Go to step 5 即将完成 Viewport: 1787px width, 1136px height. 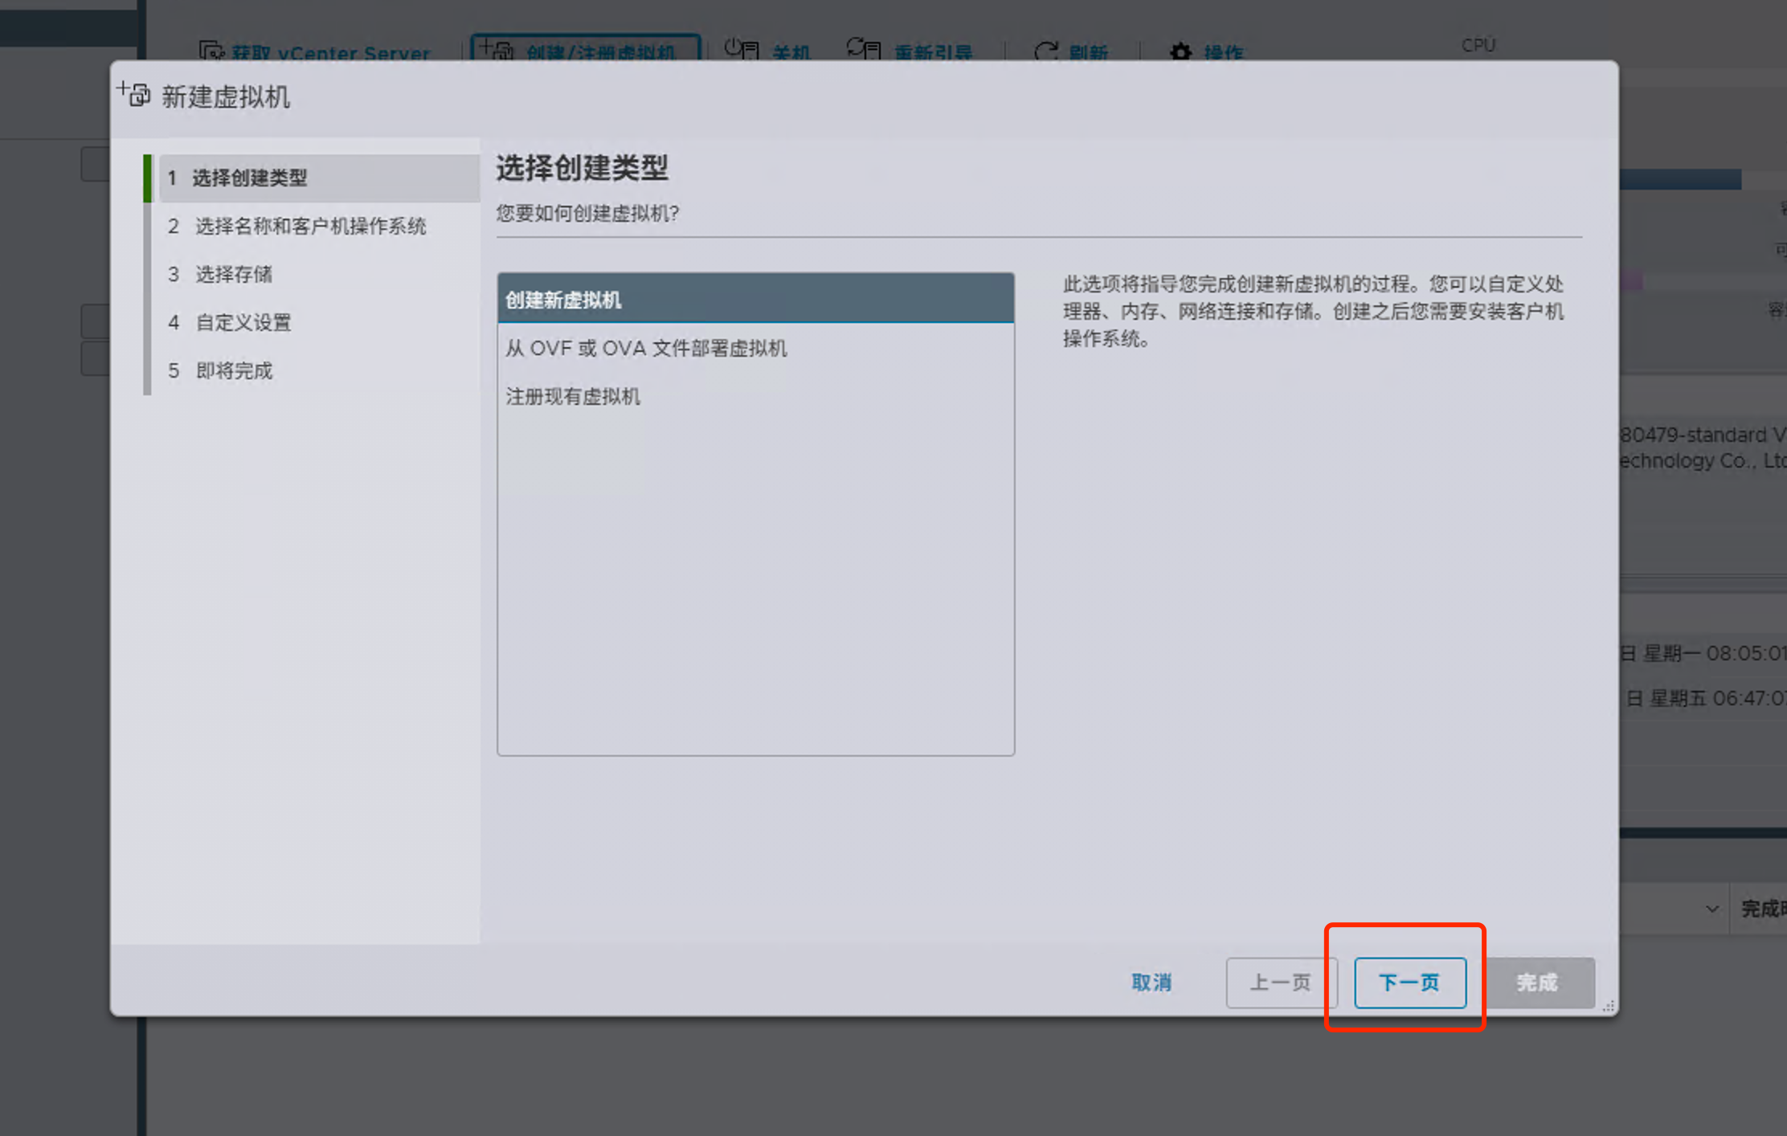coord(234,370)
